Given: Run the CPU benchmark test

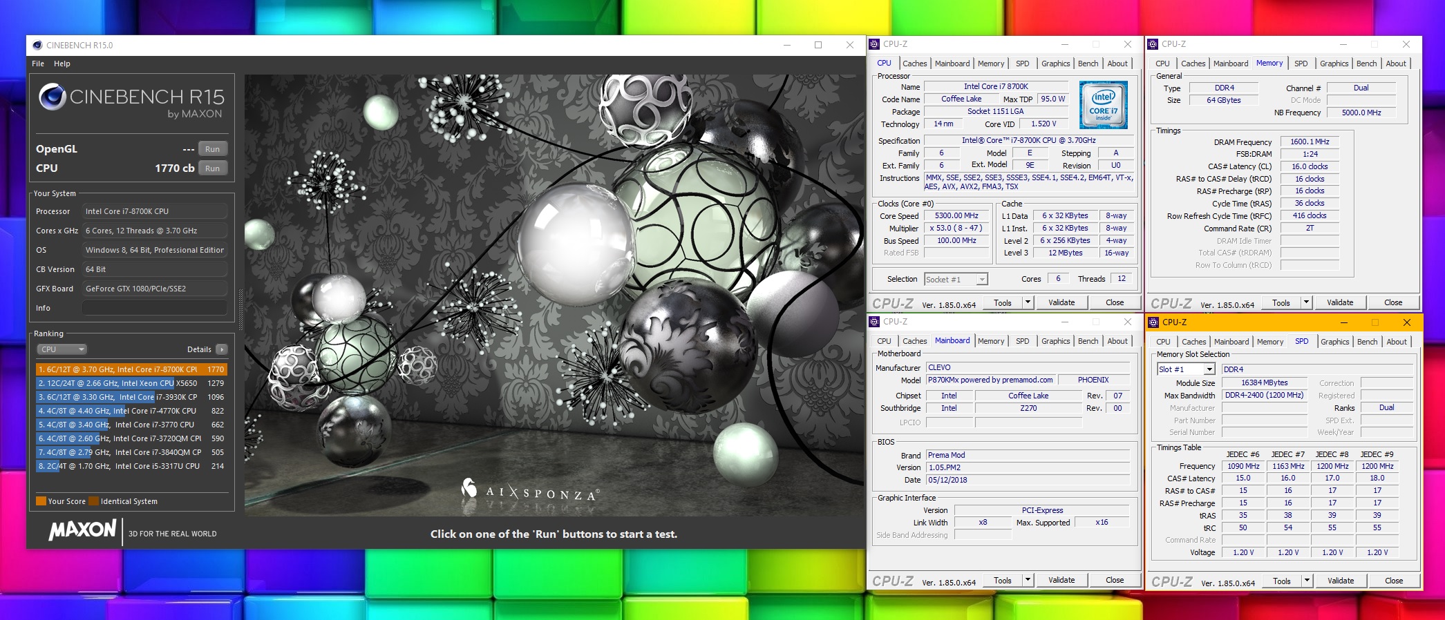Looking at the screenshot, I should 212,168.
